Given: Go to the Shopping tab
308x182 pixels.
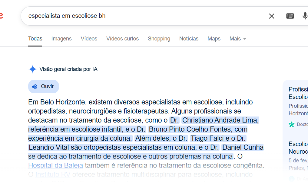Looking at the screenshot, I should (x=159, y=39).
